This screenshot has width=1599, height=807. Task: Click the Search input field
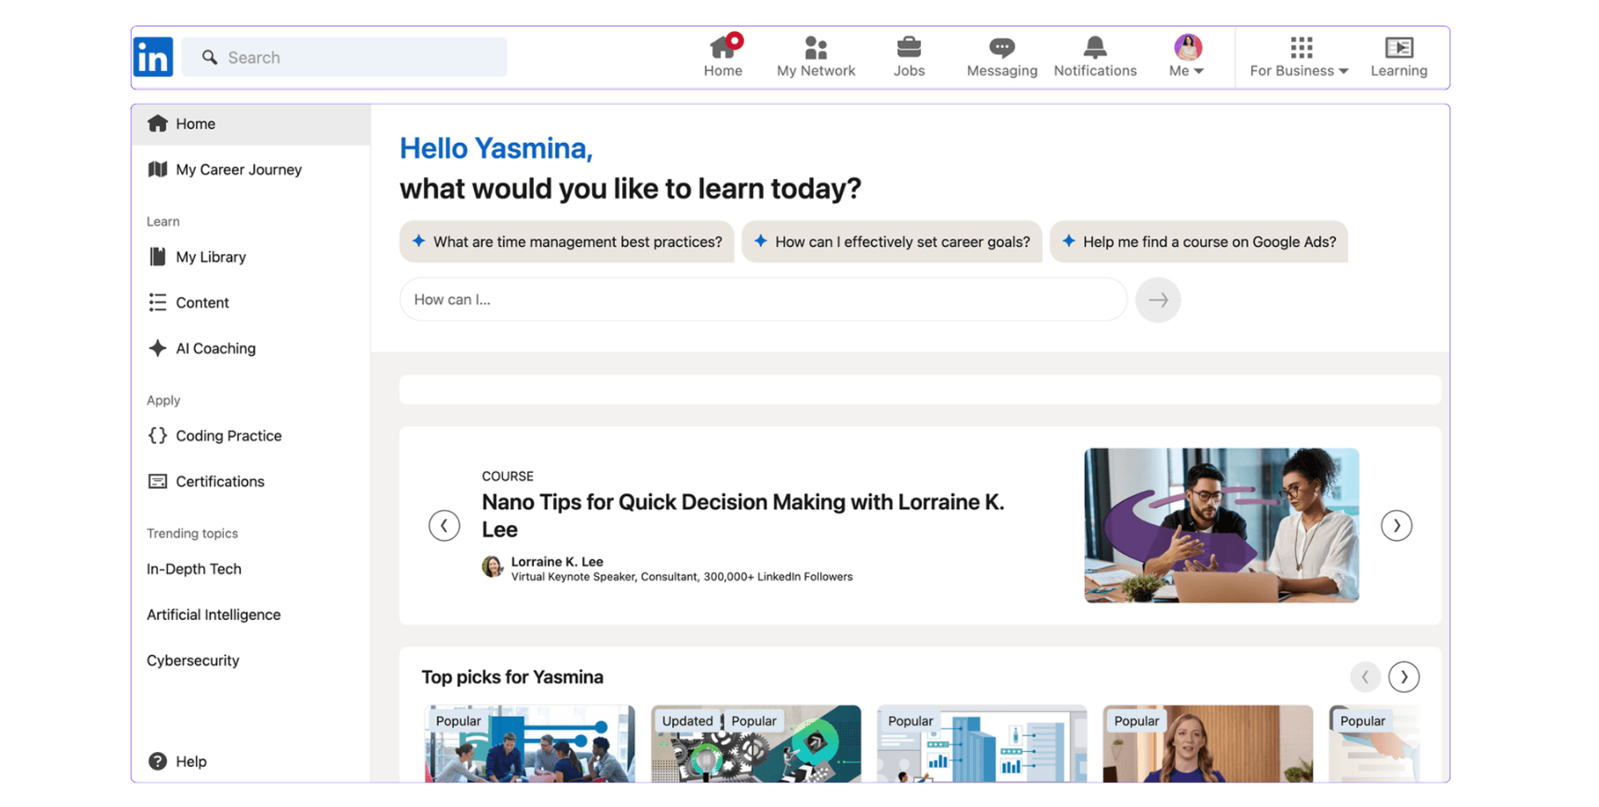[345, 58]
